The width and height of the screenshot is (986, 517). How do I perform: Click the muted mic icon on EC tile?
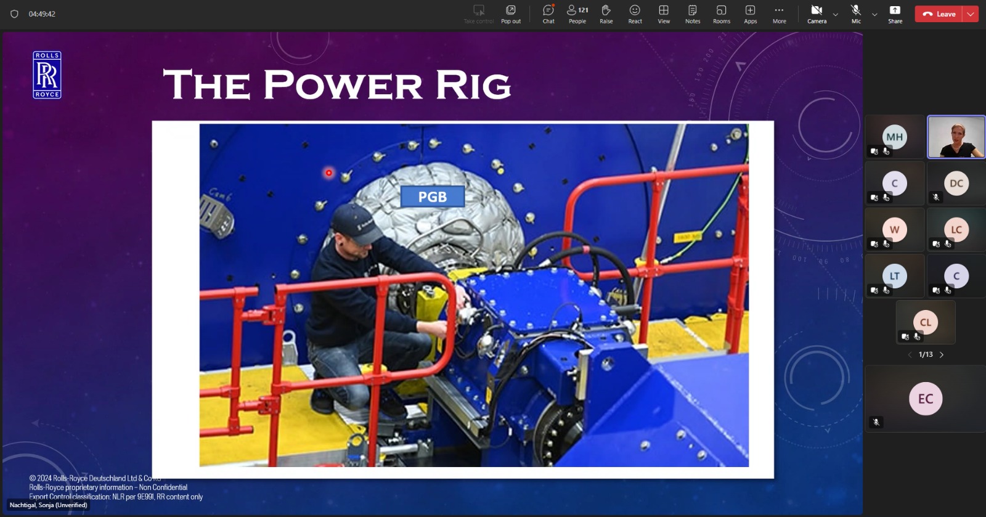point(876,422)
